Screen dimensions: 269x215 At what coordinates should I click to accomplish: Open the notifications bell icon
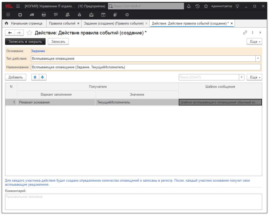click(x=189, y=6)
